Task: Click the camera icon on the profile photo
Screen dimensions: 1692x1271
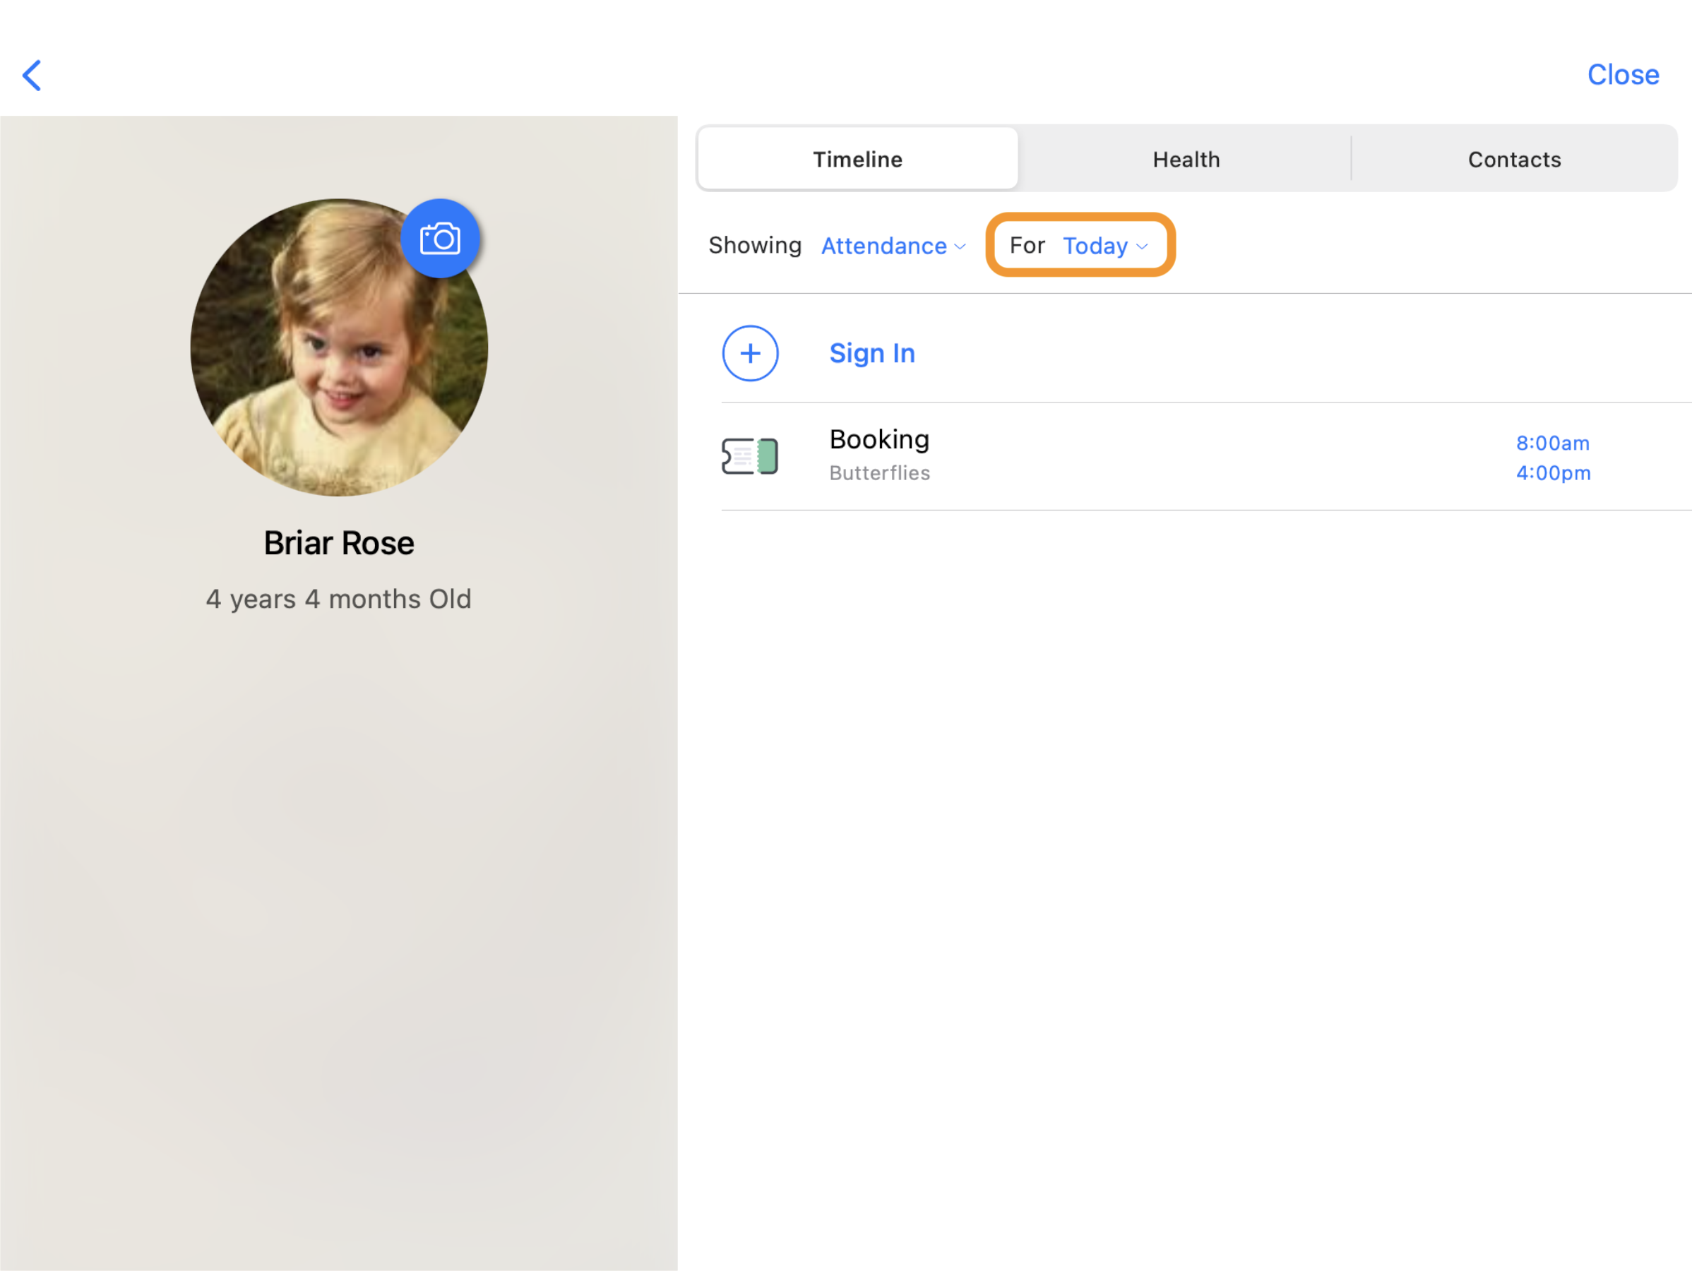Action: [x=440, y=238]
